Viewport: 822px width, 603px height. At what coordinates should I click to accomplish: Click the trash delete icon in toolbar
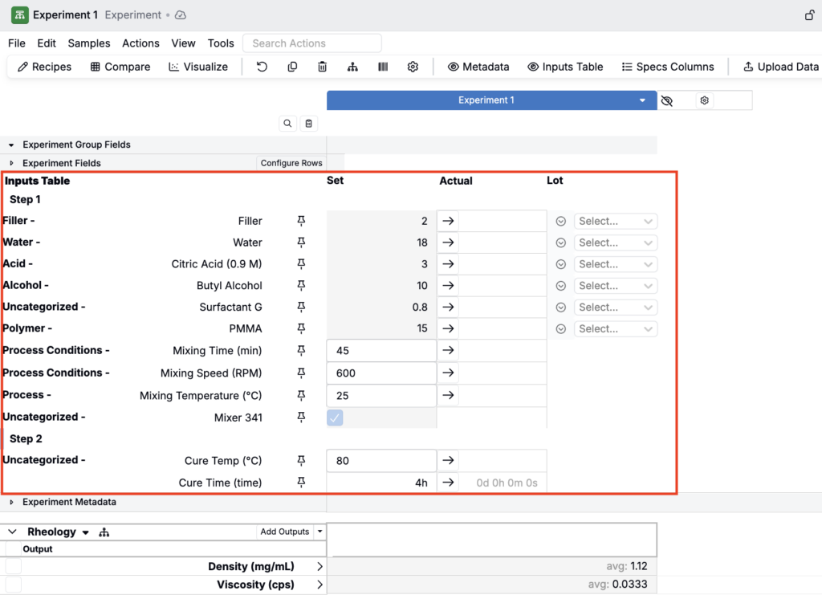pos(322,67)
